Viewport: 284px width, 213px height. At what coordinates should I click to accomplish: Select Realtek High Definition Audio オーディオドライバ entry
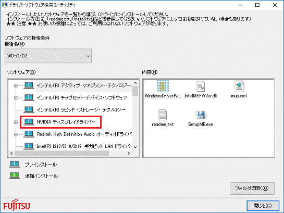(x=84, y=134)
